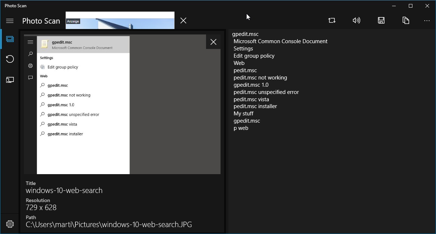Open the settings gear icon
Image resolution: width=436 pixels, height=234 pixels.
point(10,224)
